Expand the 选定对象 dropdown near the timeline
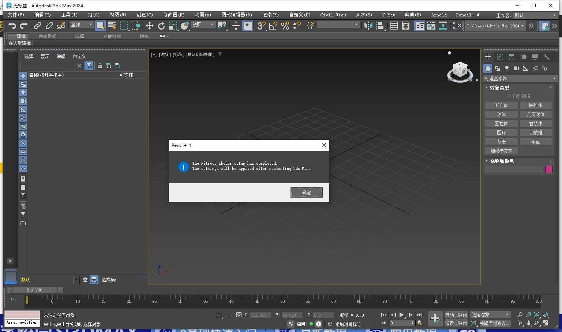Image resolution: width=562 pixels, height=332 pixels. tap(490, 314)
